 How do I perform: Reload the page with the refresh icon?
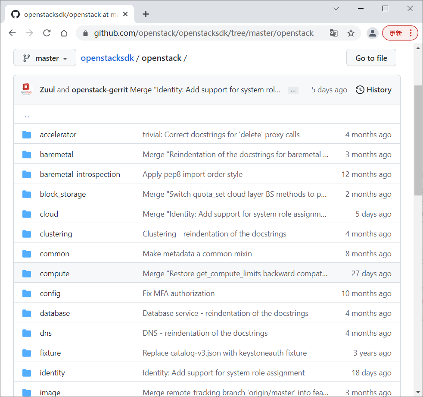47,33
